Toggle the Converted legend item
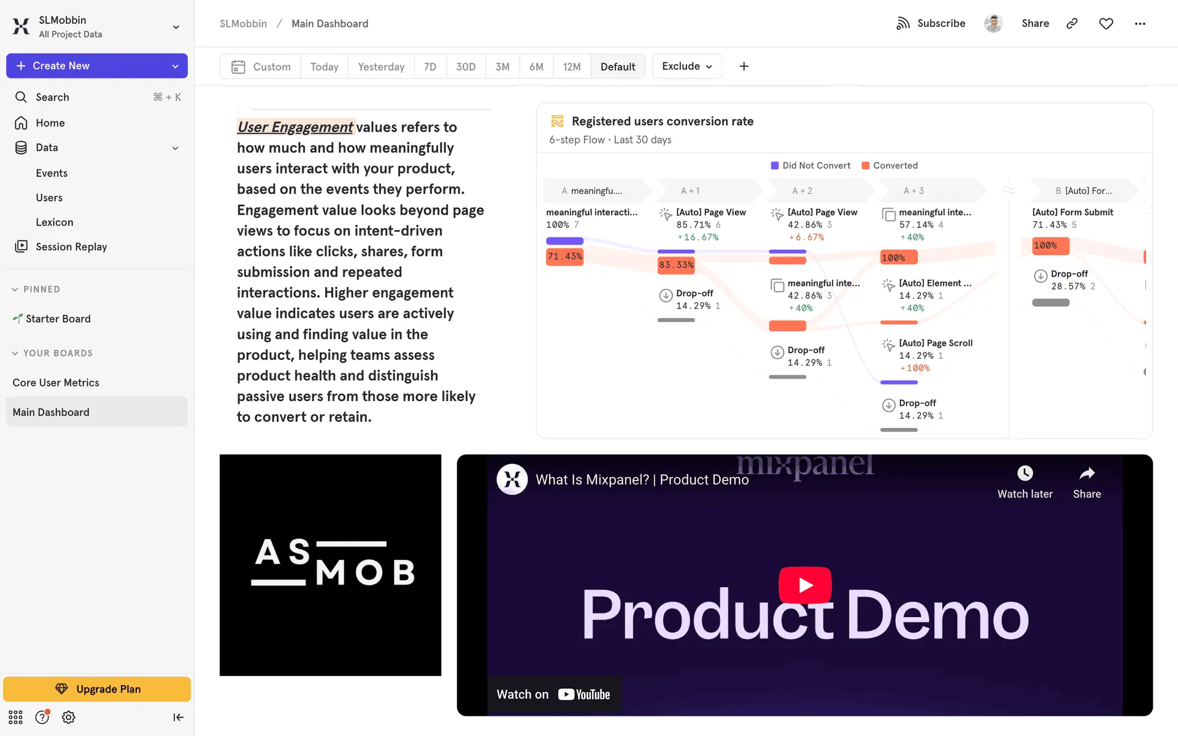 click(890, 166)
